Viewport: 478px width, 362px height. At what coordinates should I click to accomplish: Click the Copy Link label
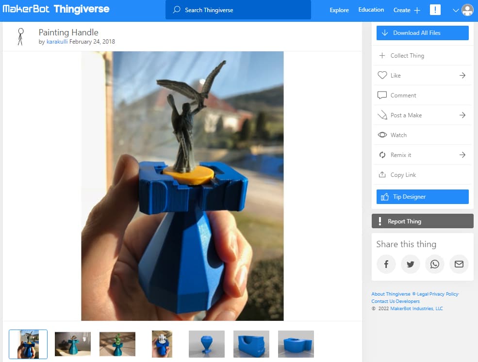[403, 175]
